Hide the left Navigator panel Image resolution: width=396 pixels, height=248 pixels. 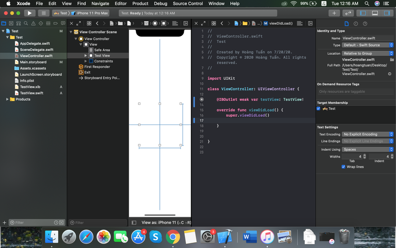coord(363,13)
